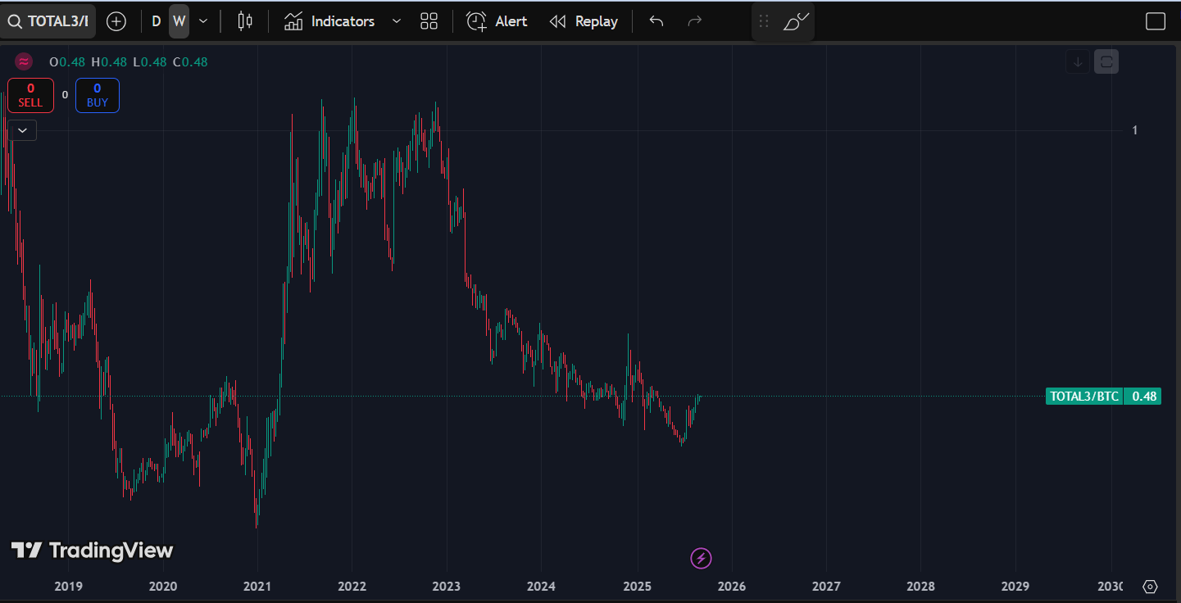
Task: Open chart settings hexagon icon at bottom right
Action: (x=1150, y=587)
